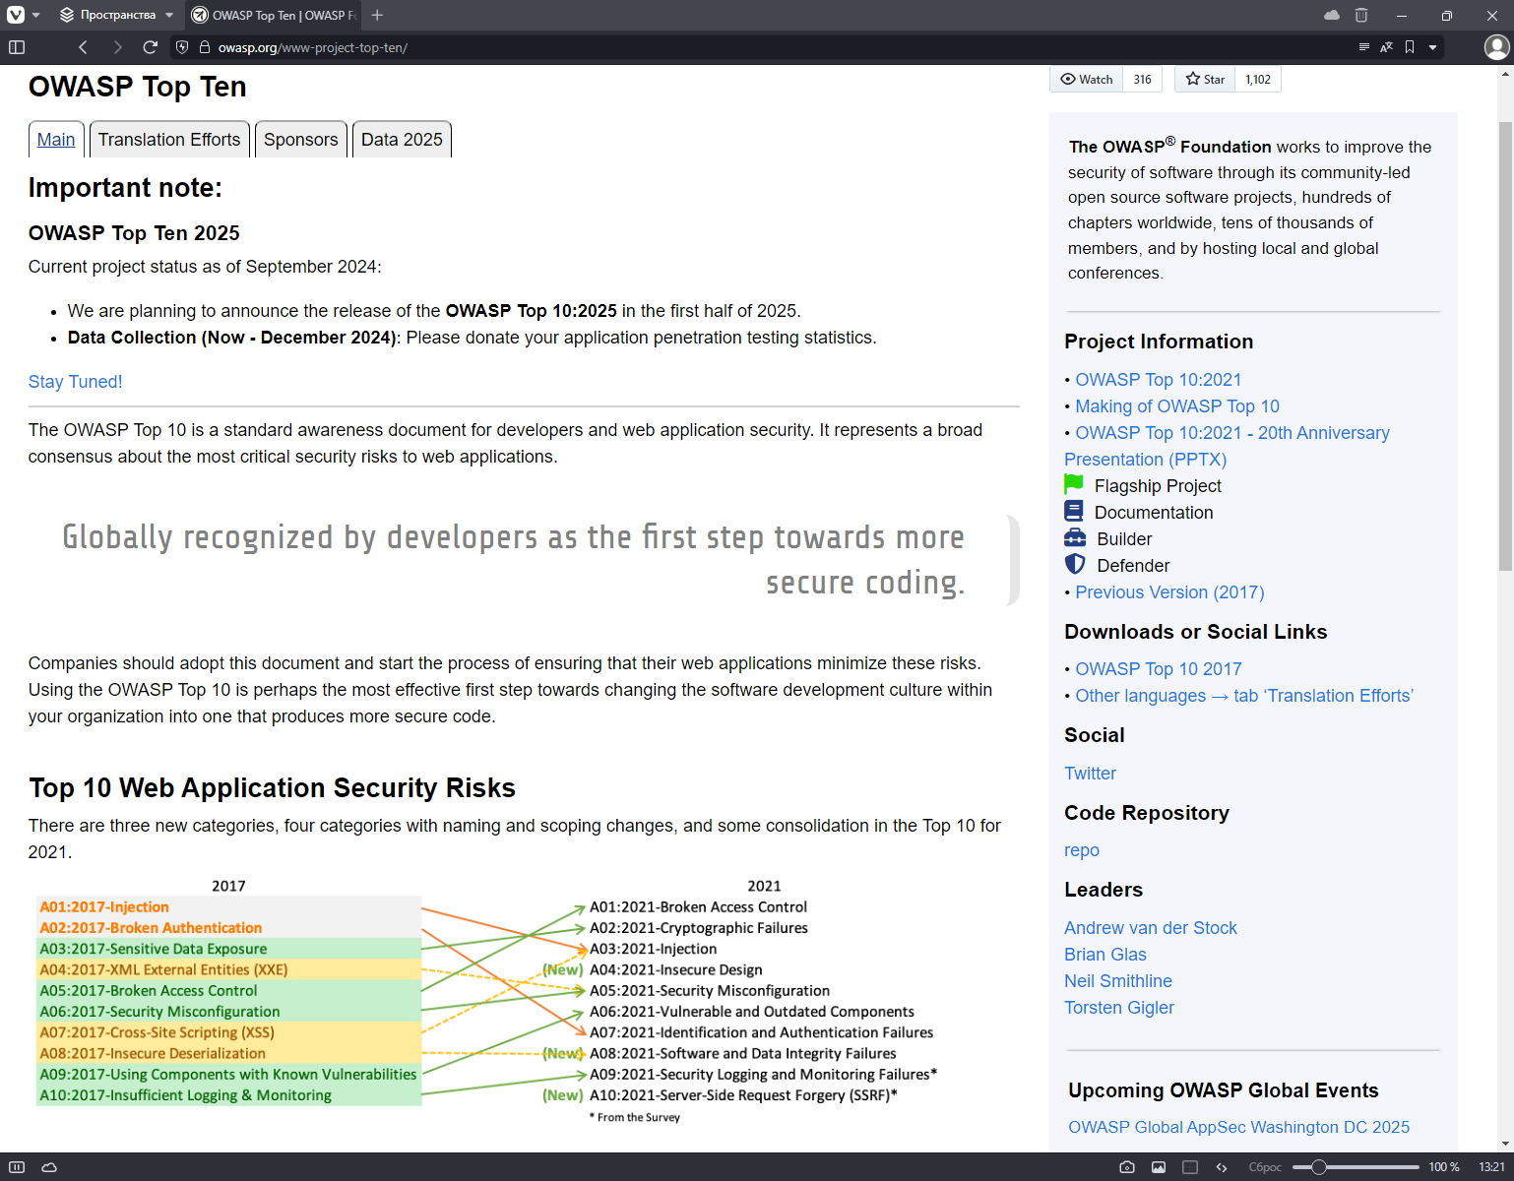Select the OWASP Top Ten browser tab
Viewport: 1514px width, 1181px height.
[x=273, y=15]
